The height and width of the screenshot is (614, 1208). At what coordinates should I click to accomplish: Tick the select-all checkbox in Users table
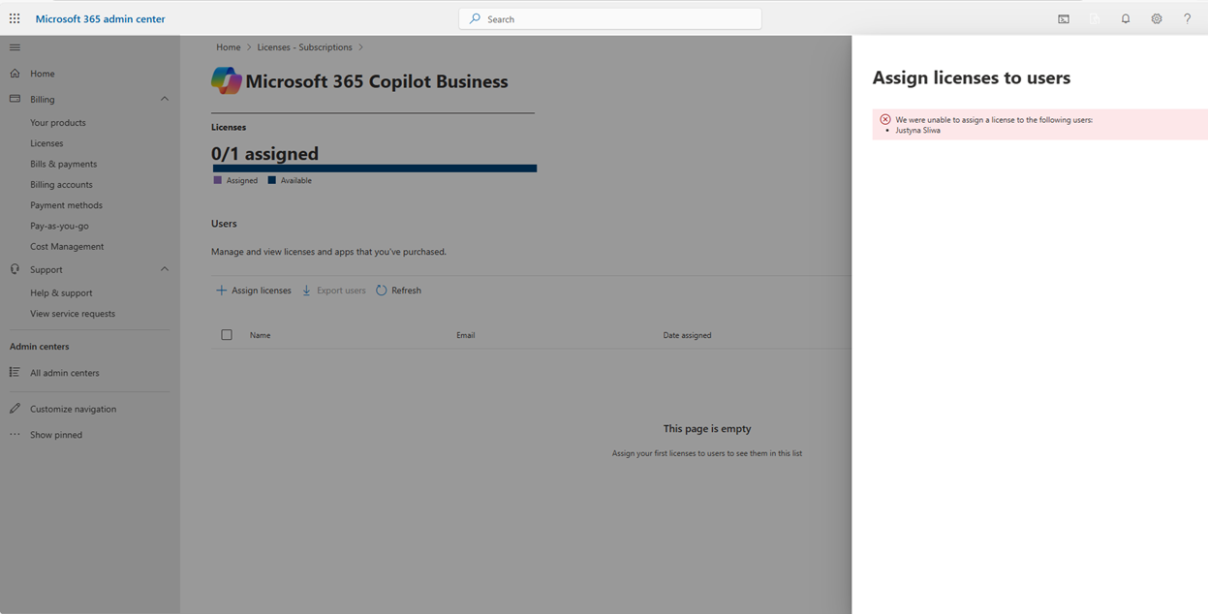(x=227, y=335)
